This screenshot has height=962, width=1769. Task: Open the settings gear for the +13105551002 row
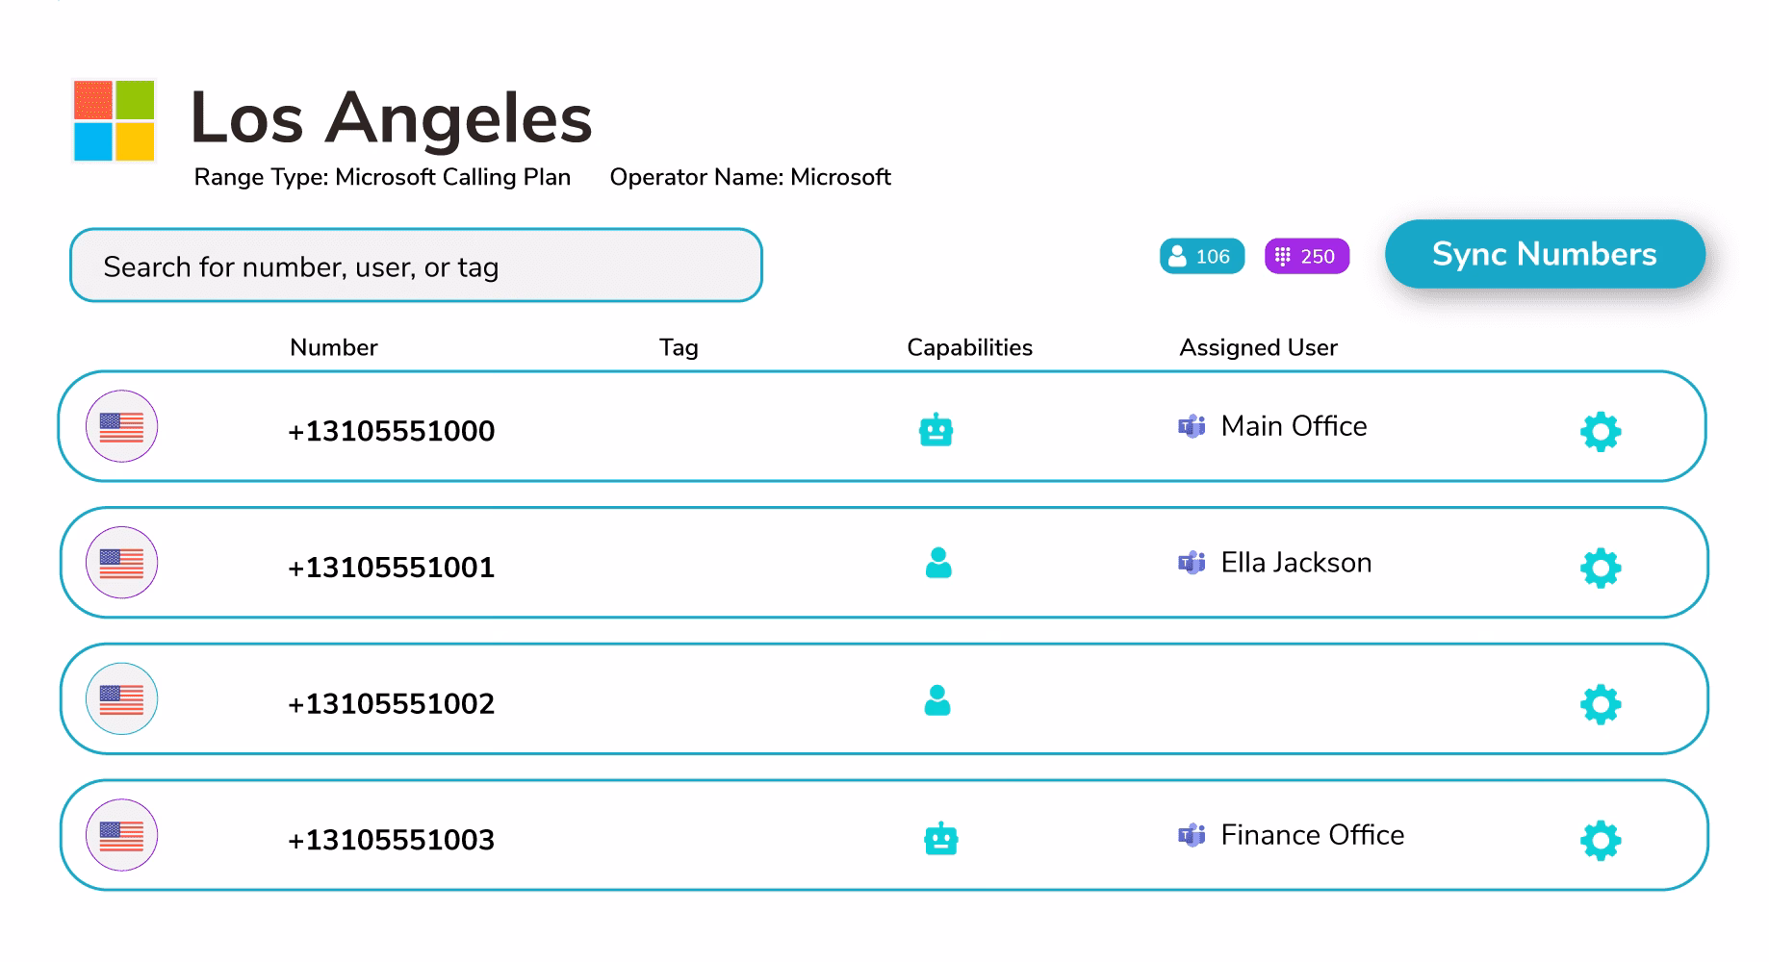(x=1600, y=704)
